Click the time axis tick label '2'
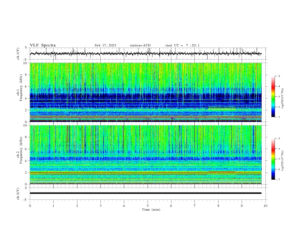This screenshot has height=231, width=299. click(77, 206)
